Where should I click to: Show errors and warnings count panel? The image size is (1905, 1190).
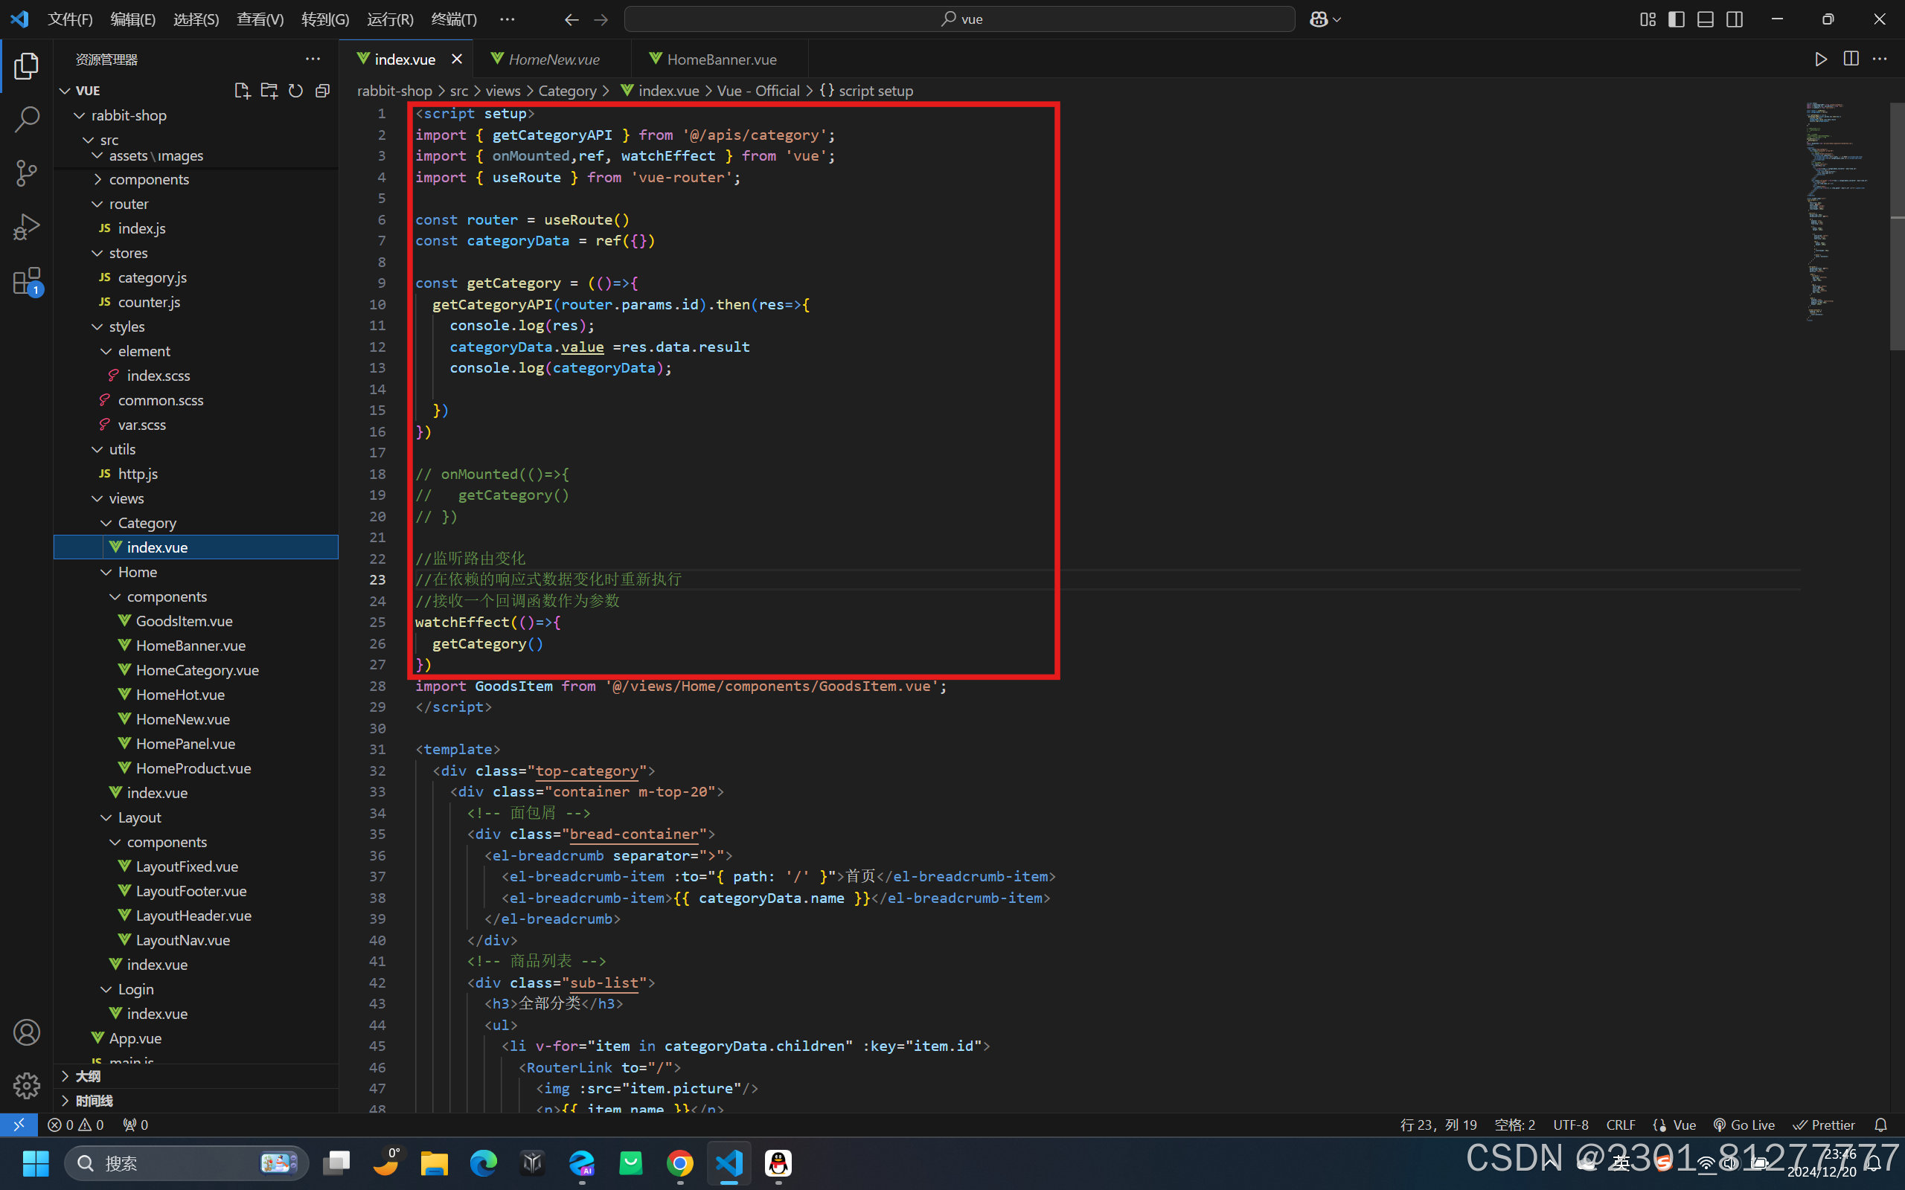(x=76, y=1125)
